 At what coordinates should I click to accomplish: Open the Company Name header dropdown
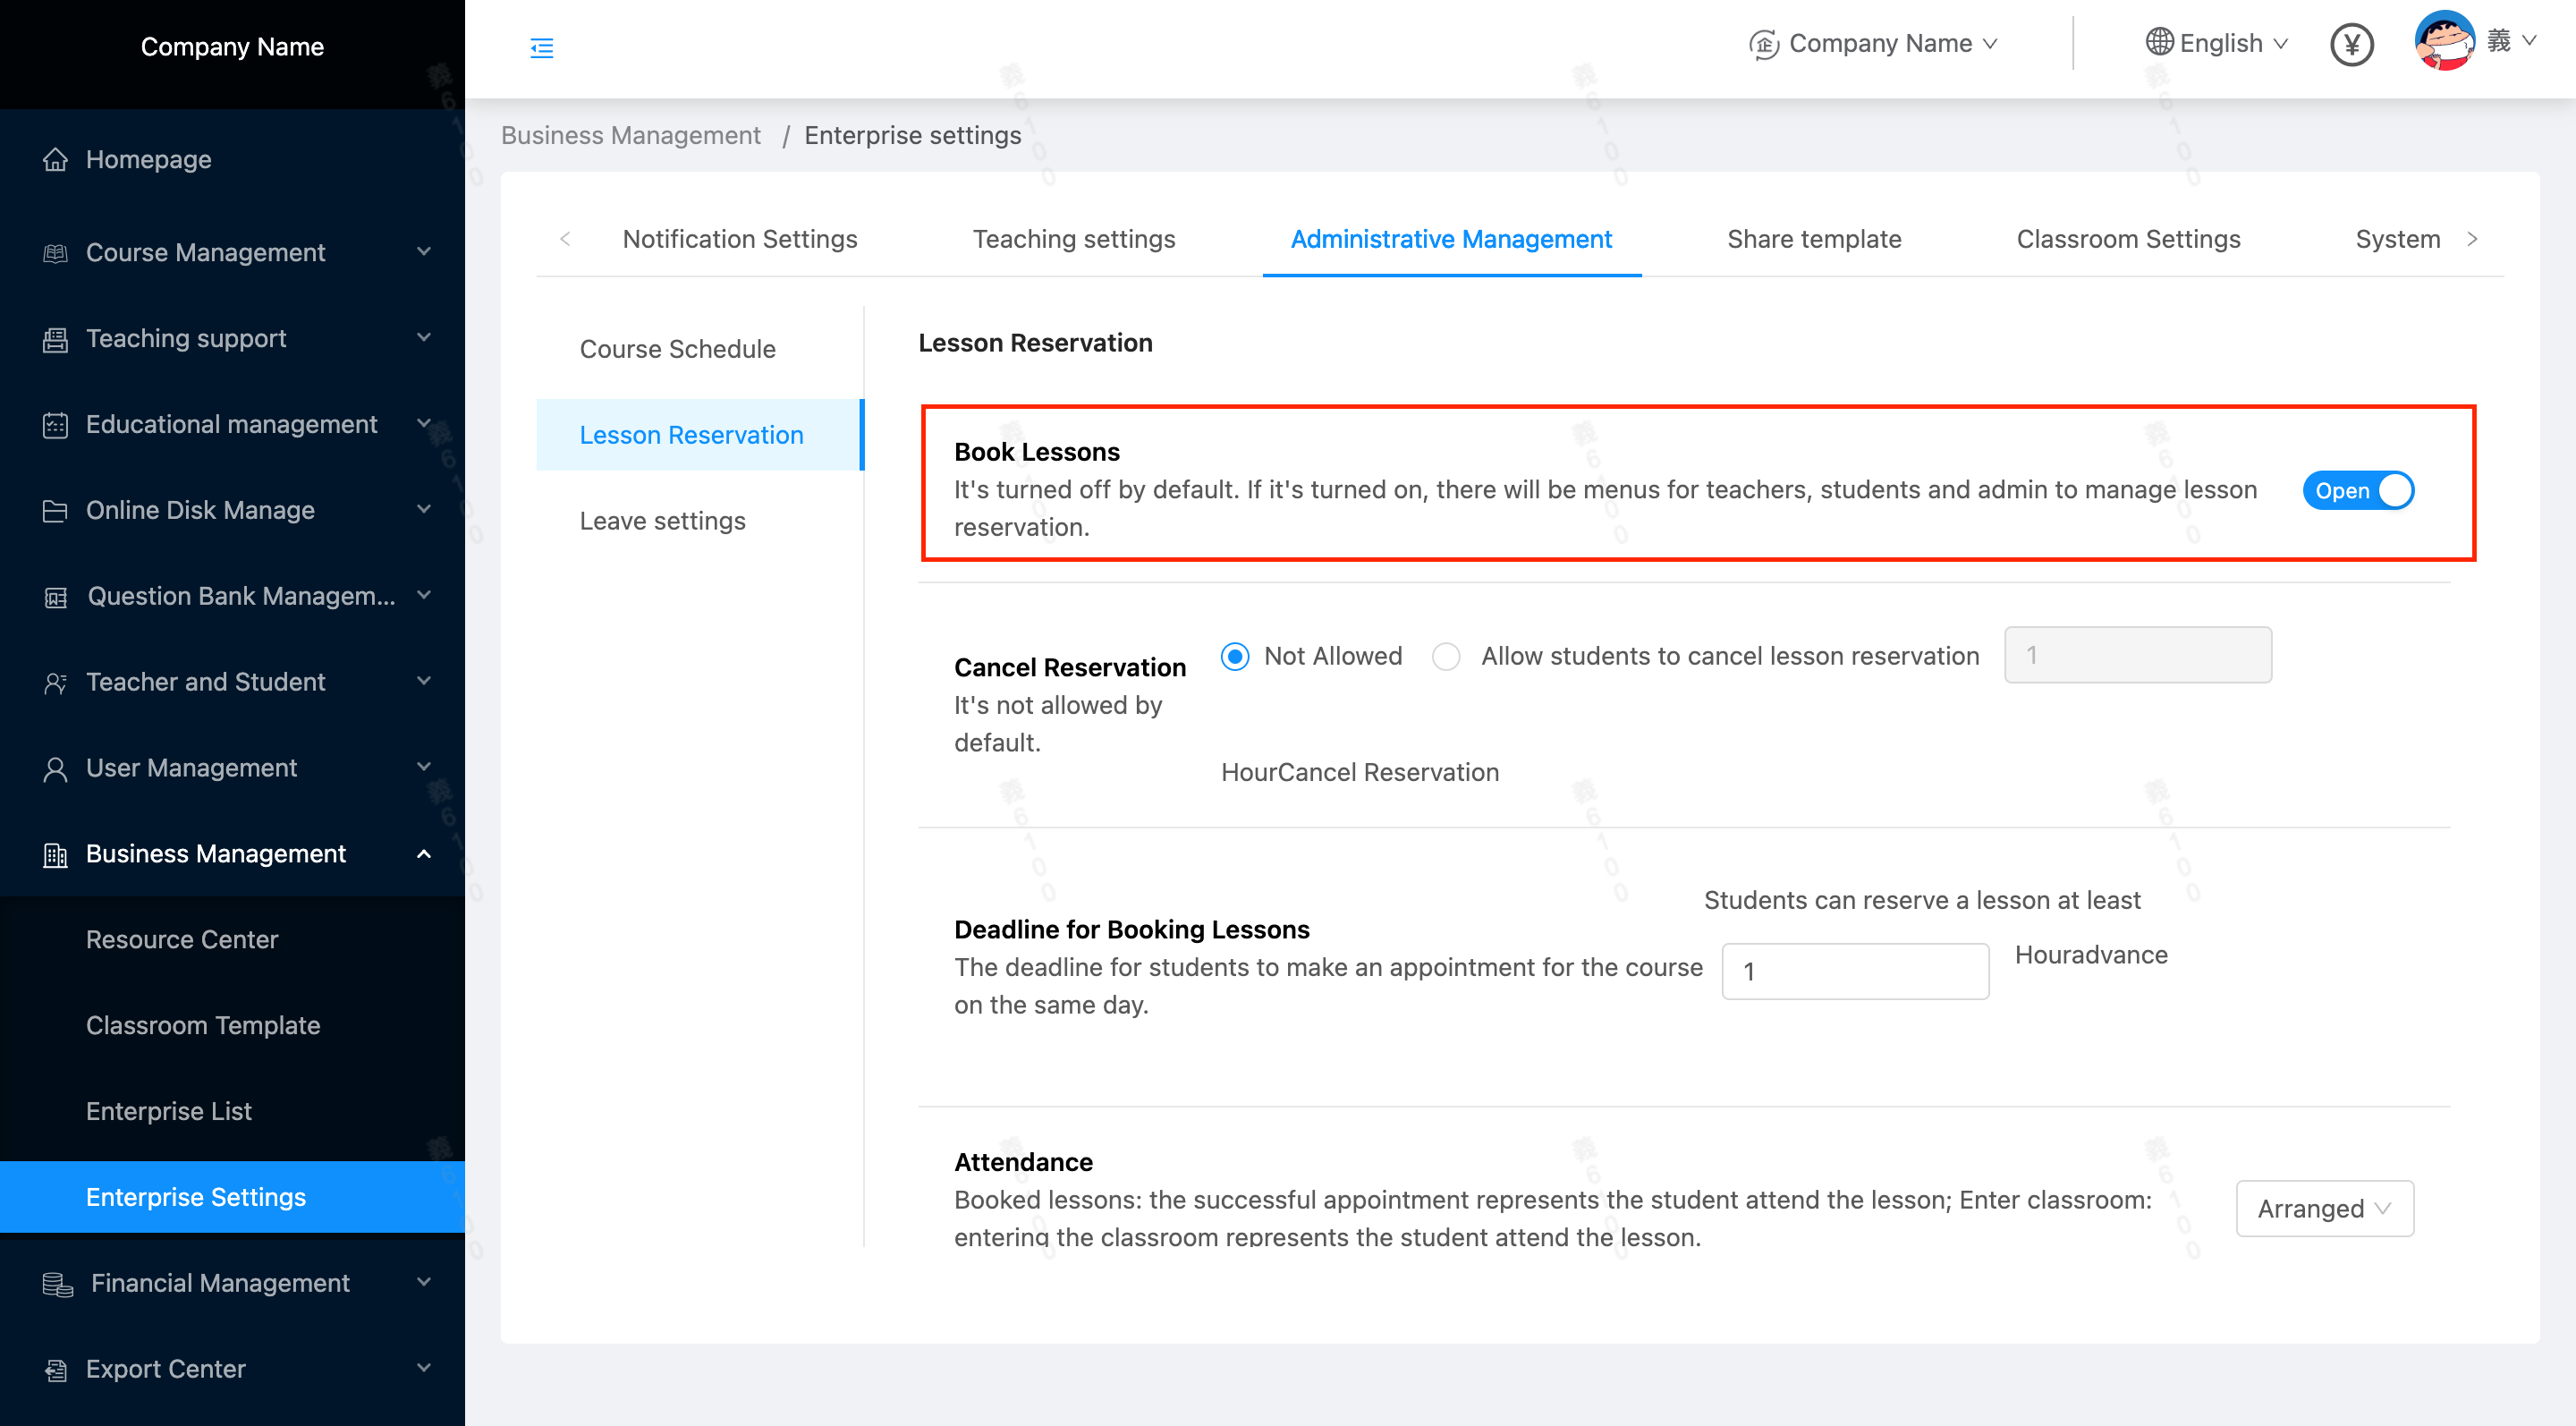tap(1873, 44)
